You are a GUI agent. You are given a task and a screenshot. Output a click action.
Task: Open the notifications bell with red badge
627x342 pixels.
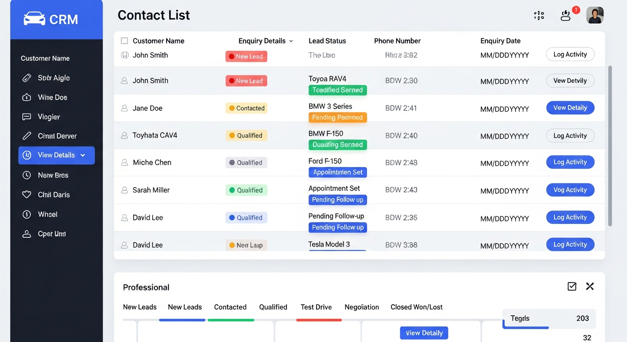(x=566, y=15)
